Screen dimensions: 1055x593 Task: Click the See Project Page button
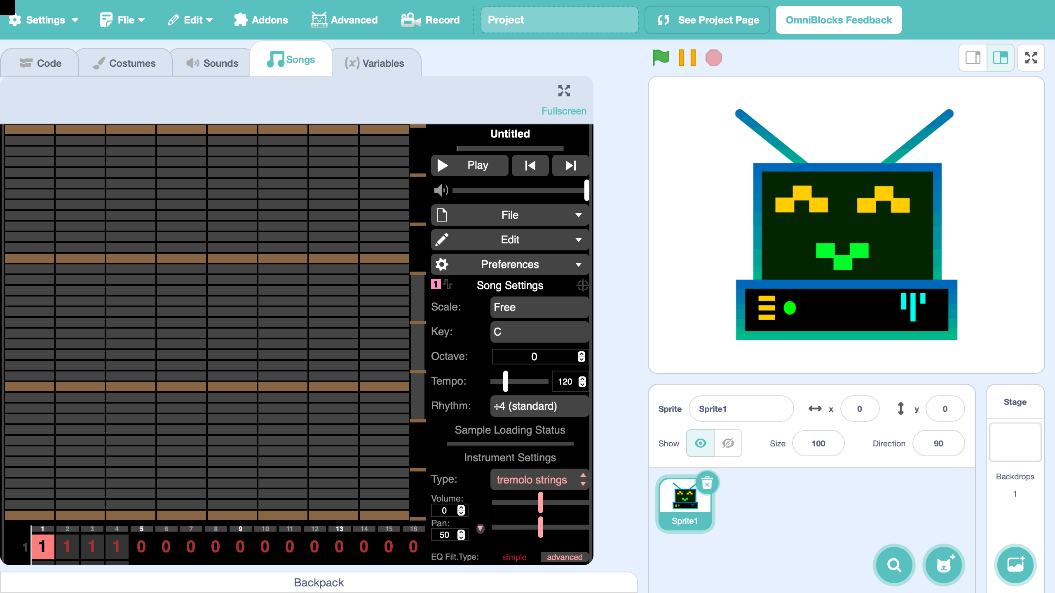tap(707, 20)
